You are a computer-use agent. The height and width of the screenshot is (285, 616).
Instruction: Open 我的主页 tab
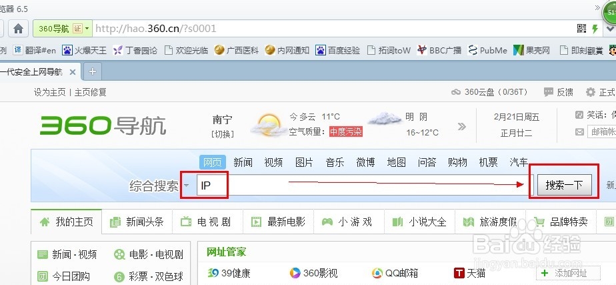[x=67, y=222]
